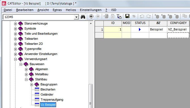Open the Helios menu

click(x=71, y=10)
